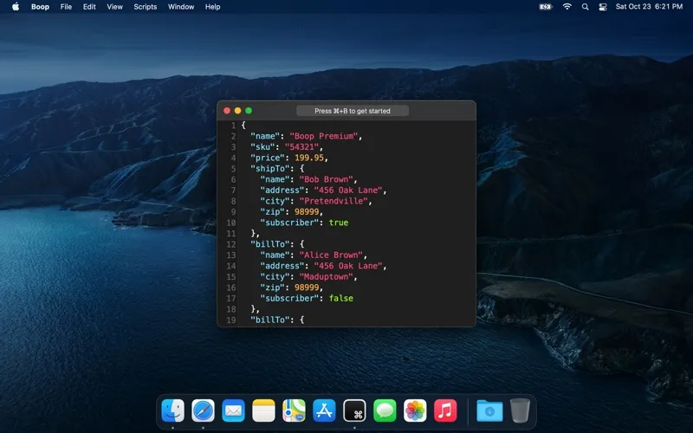This screenshot has height=433, width=693.
Task: Click the 199.95 price value
Action: click(309, 158)
